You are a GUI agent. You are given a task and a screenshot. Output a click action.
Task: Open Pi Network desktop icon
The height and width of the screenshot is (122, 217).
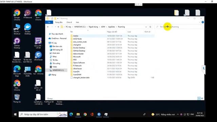tap(28, 14)
